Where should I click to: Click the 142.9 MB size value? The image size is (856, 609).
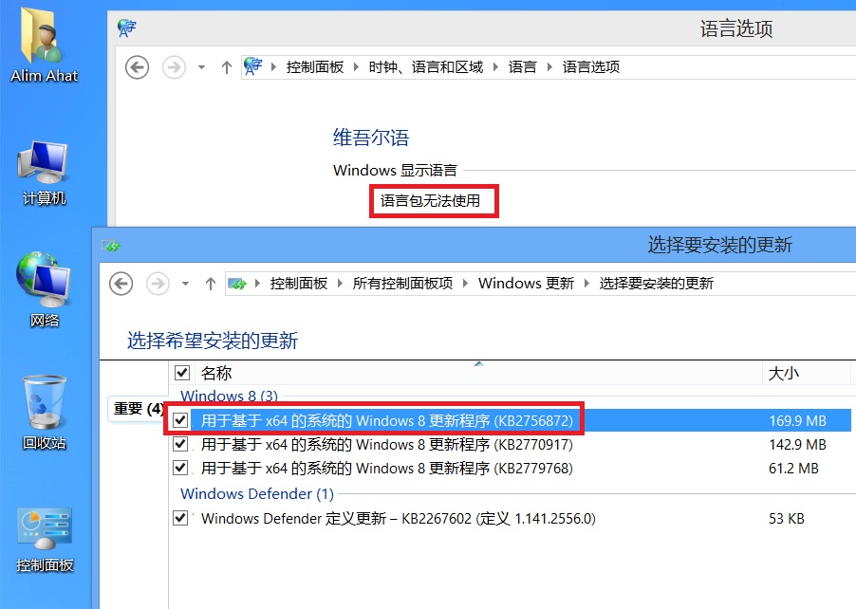797,445
